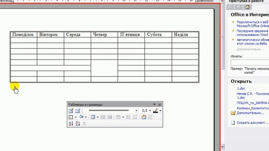Click the task pane Forward arrow
The width and height of the screenshot is (269, 151).
(239, 7)
